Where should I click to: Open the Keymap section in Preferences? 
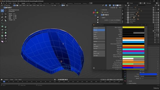coord(99,48)
